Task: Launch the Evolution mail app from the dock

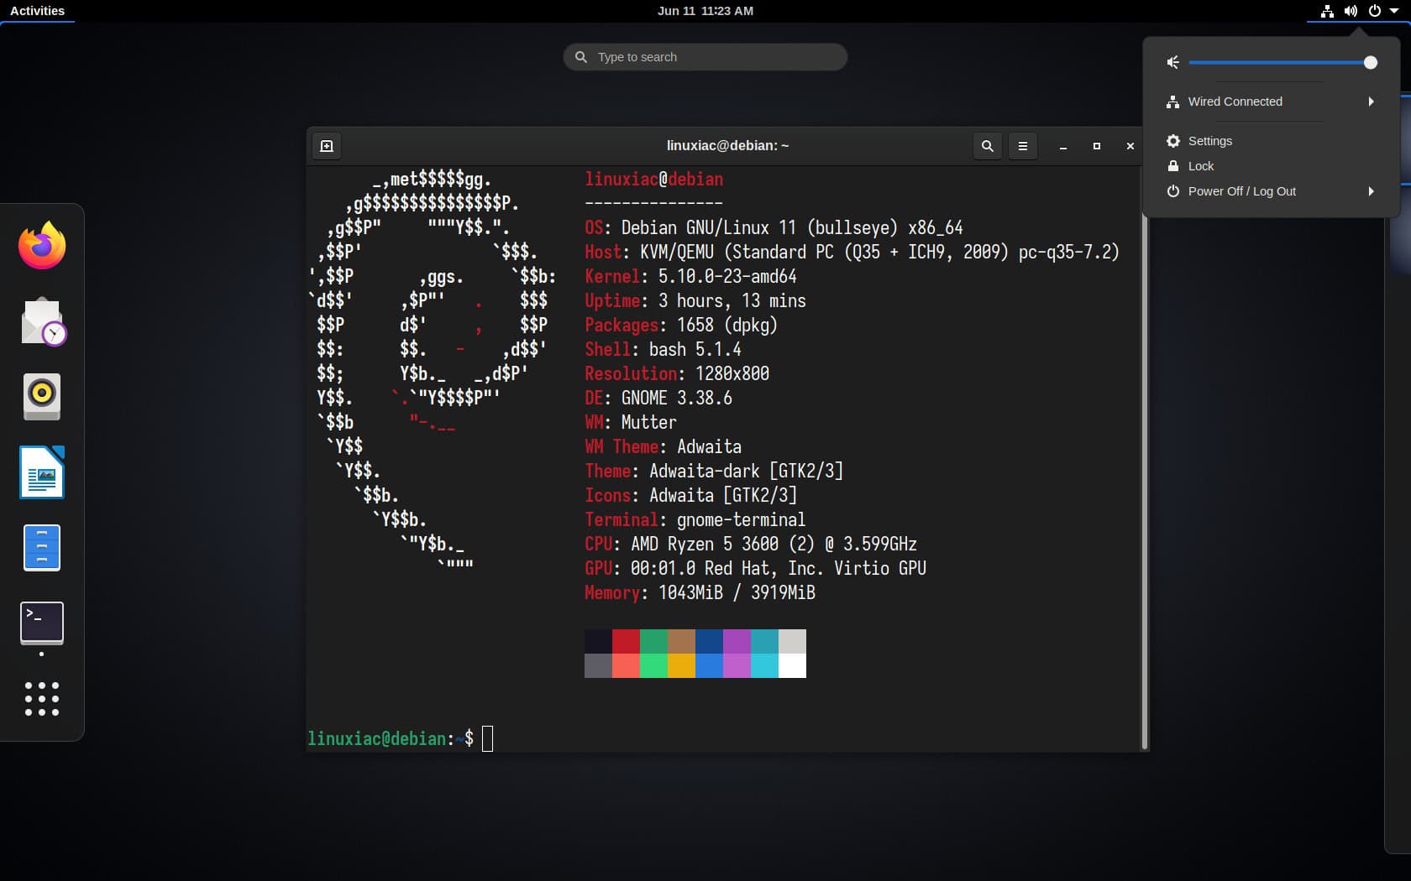Action: [x=41, y=321]
